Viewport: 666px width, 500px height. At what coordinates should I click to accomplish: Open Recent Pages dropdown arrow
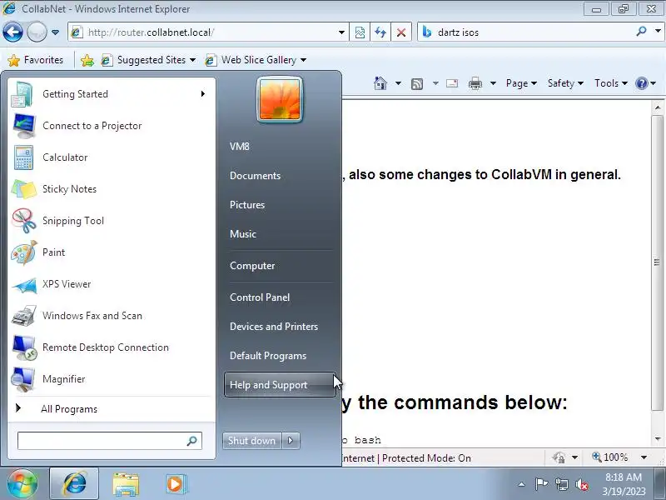click(x=55, y=32)
